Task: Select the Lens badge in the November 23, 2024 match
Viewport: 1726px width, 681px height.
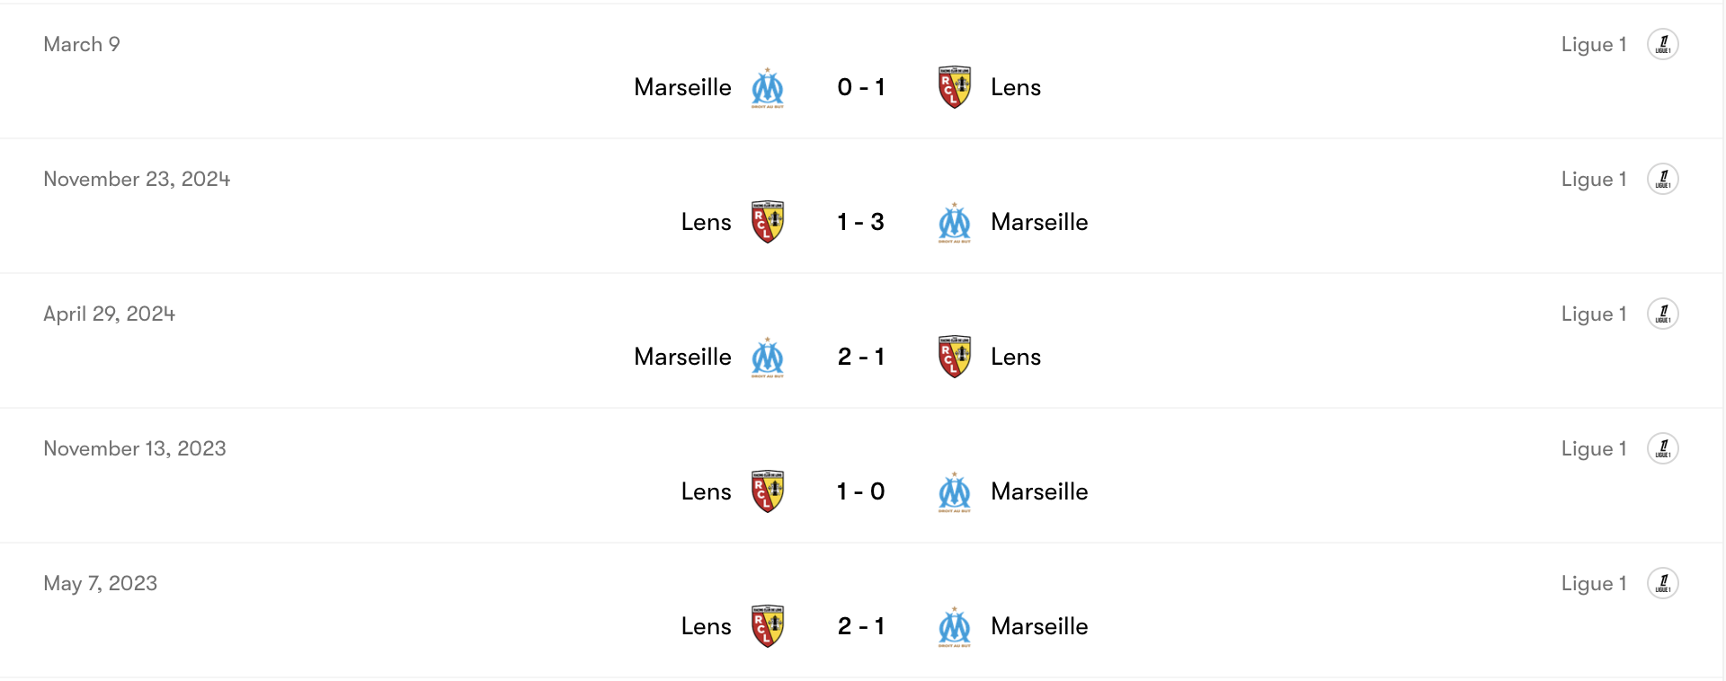Action: click(768, 222)
